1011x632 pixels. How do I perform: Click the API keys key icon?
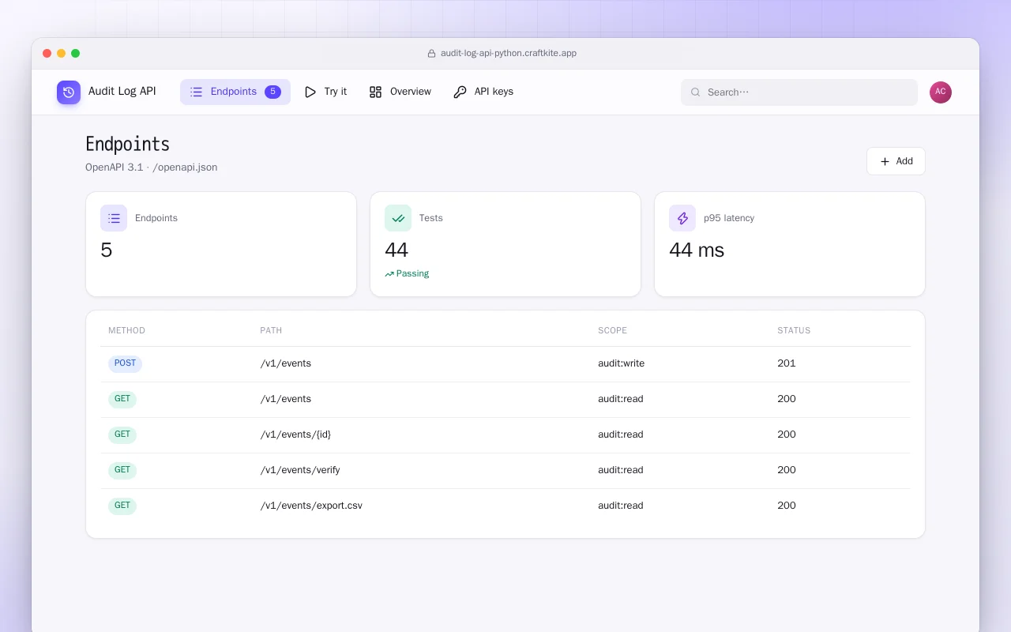coord(460,92)
